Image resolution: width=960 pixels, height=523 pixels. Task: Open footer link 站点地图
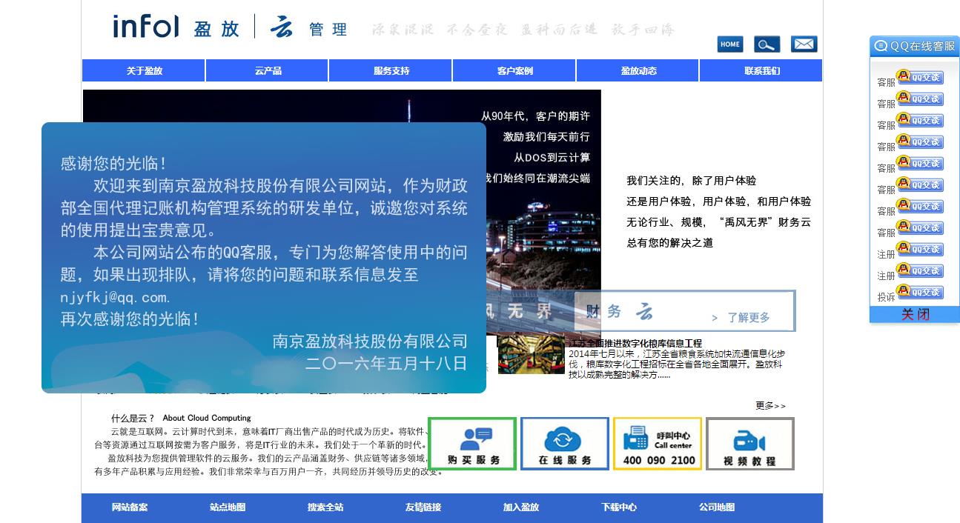coord(228,507)
